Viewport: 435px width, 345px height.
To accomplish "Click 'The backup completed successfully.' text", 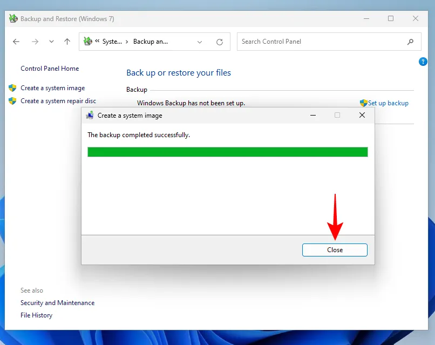I will 139,135.
